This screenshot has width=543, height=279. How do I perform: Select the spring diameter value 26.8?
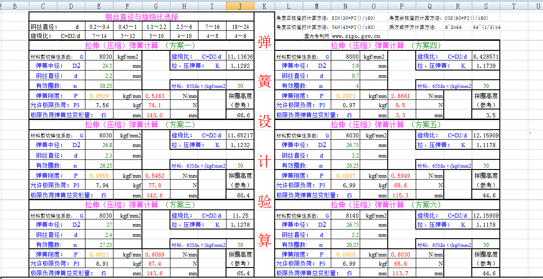point(99,145)
